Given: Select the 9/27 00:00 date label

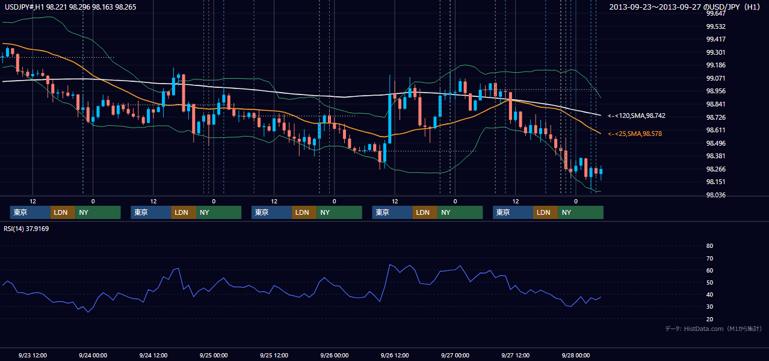Looking at the screenshot, I should pos(456,355).
